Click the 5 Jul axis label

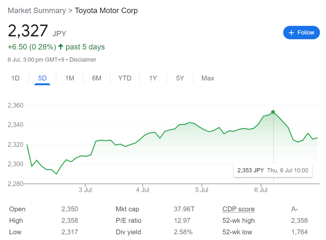pos(201,190)
